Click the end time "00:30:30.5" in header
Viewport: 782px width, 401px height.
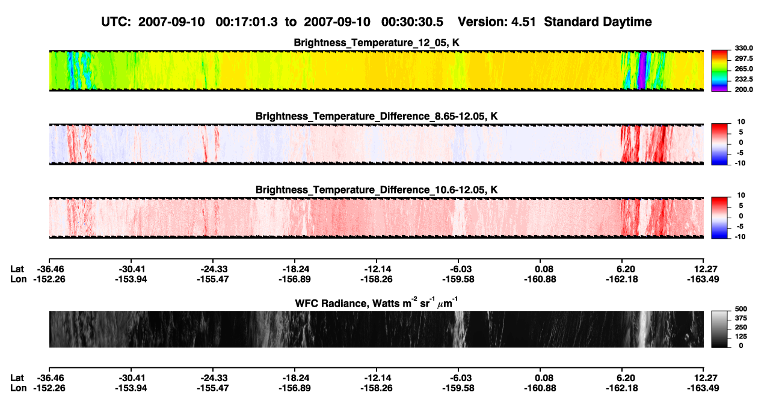[413, 22]
